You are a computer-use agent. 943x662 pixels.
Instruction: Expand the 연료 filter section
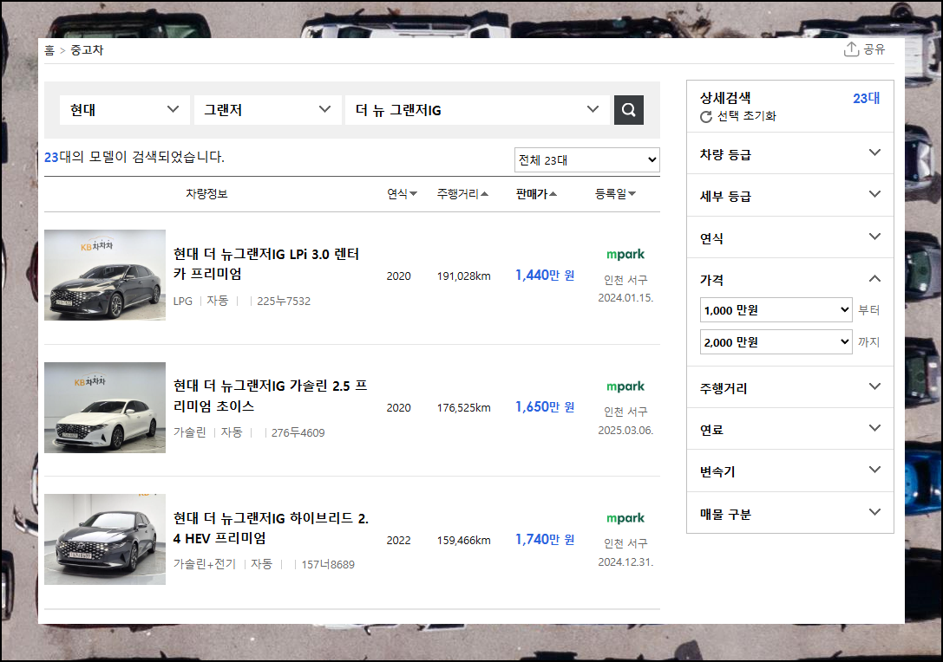point(790,430)
